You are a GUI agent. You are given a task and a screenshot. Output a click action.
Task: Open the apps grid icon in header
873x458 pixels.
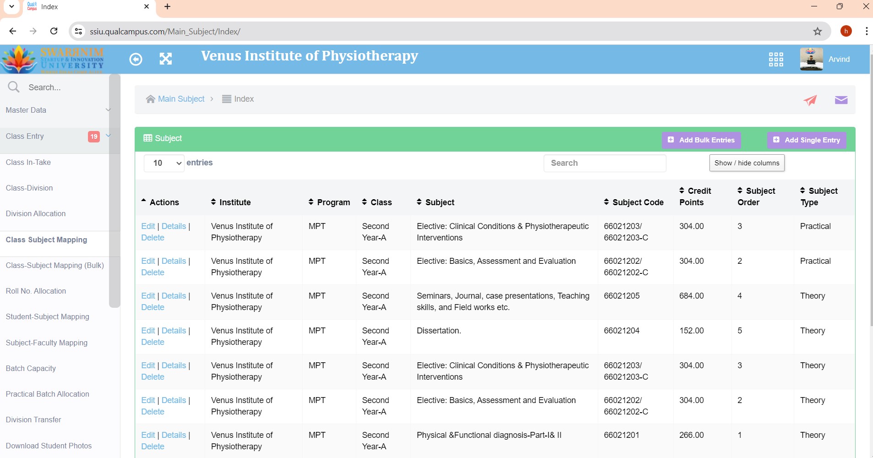click(x=776, y=59)
